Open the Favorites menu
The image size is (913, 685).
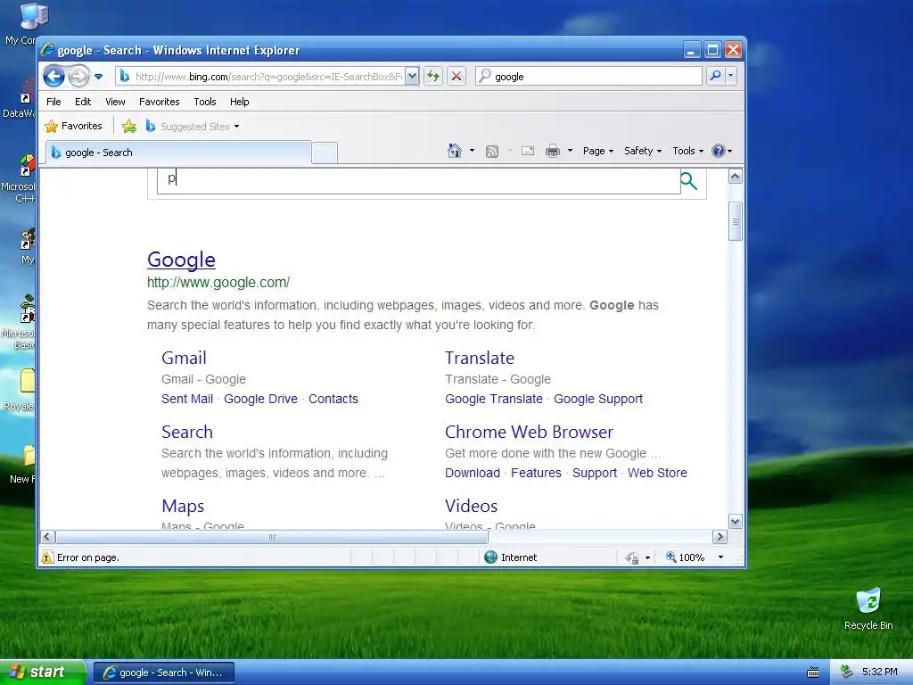click(x=159, y=102)
